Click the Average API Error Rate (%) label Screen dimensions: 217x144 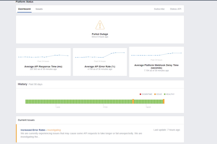click(x=100, y=67)
